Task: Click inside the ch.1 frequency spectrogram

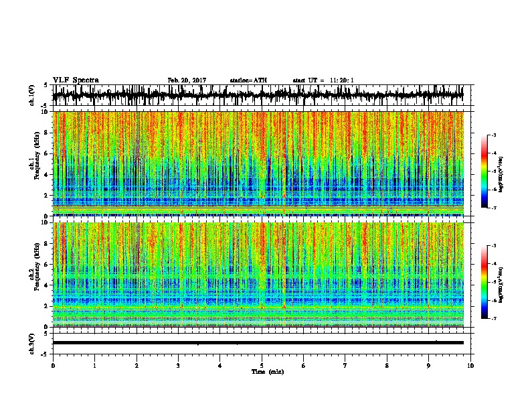Action: 258,163
